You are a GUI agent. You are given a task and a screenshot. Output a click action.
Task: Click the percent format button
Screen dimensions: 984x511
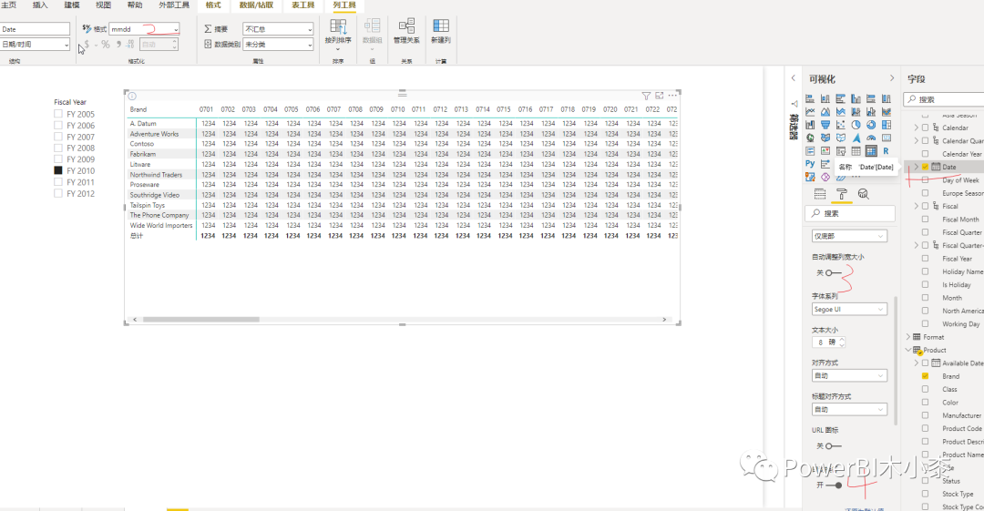point(106,45)
